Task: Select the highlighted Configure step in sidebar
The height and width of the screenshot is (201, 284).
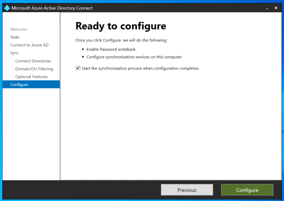Action: 19,85
